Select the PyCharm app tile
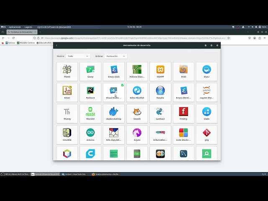This screenshot has height=201, width=268. click(x=90, y=93)
